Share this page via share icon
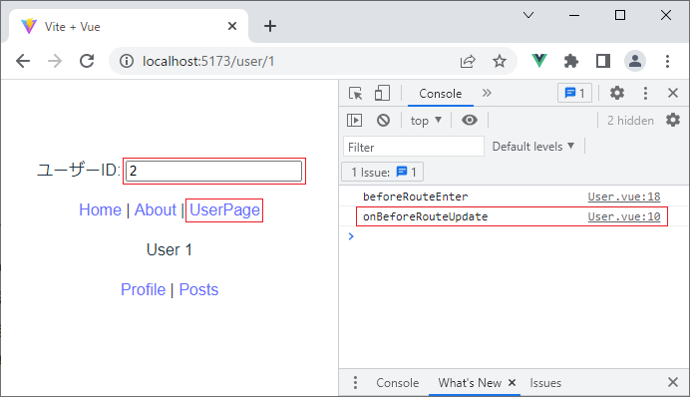The width and height of the screenshot is (690, 397). (468, 61)
